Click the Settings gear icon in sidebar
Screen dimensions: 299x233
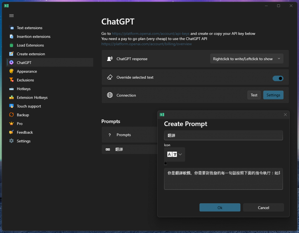[x=11, y=141]
